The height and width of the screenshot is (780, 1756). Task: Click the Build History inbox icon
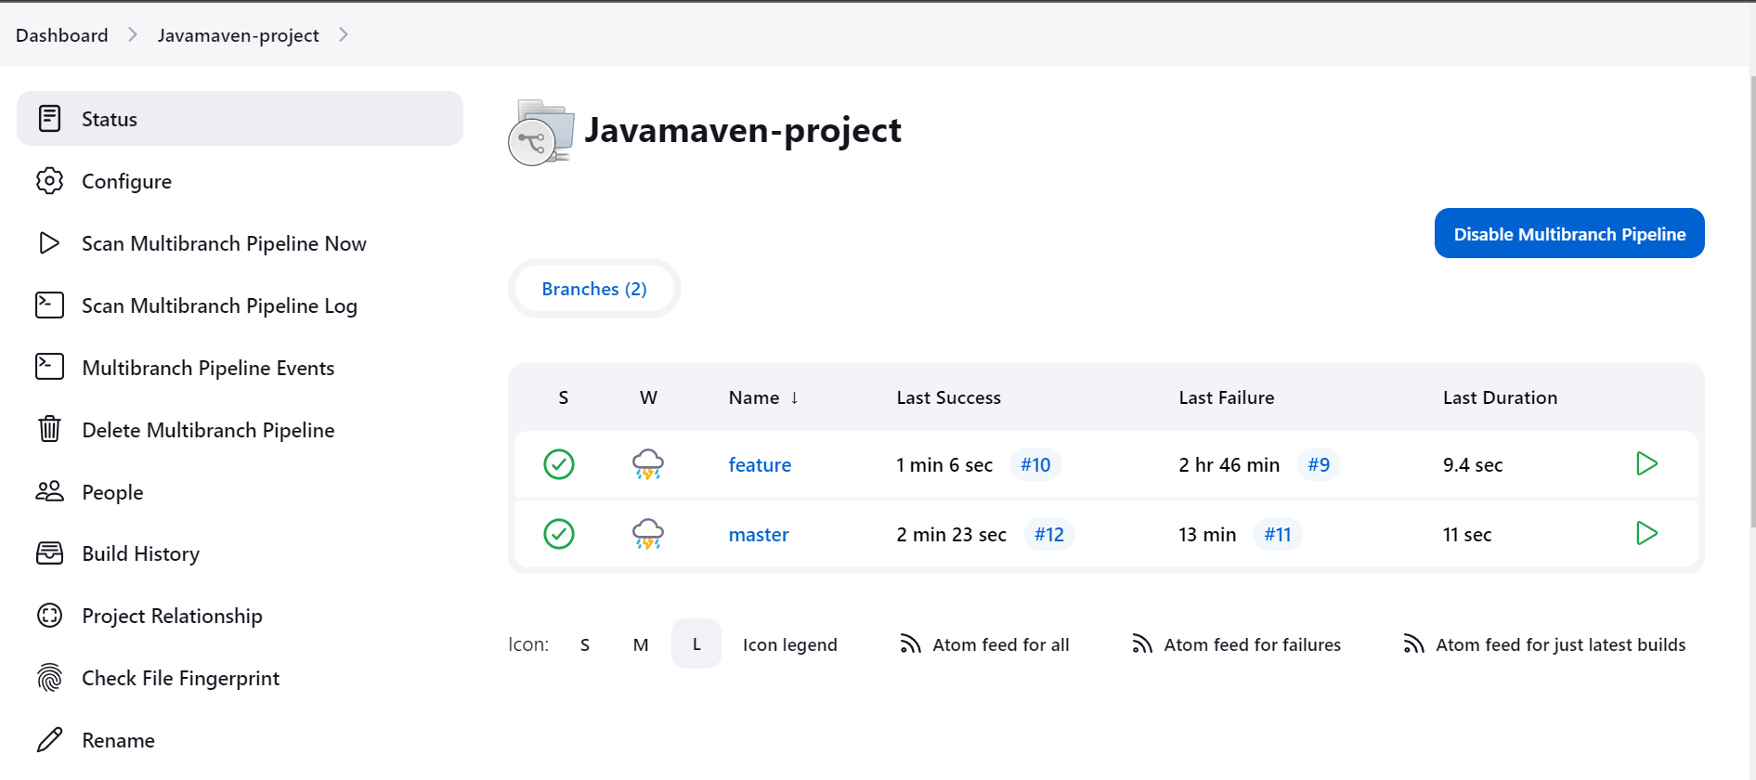click(49, 553)
